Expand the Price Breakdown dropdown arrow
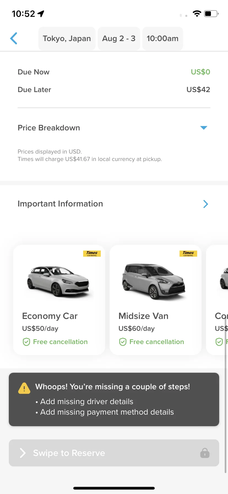Viewport: 228px width, 494px height. [204, 128]
